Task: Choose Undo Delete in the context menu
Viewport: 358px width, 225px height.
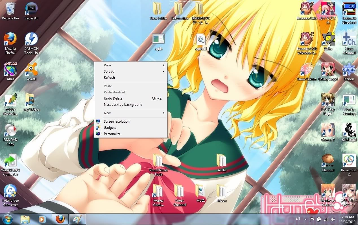Action: coord(131,98)
